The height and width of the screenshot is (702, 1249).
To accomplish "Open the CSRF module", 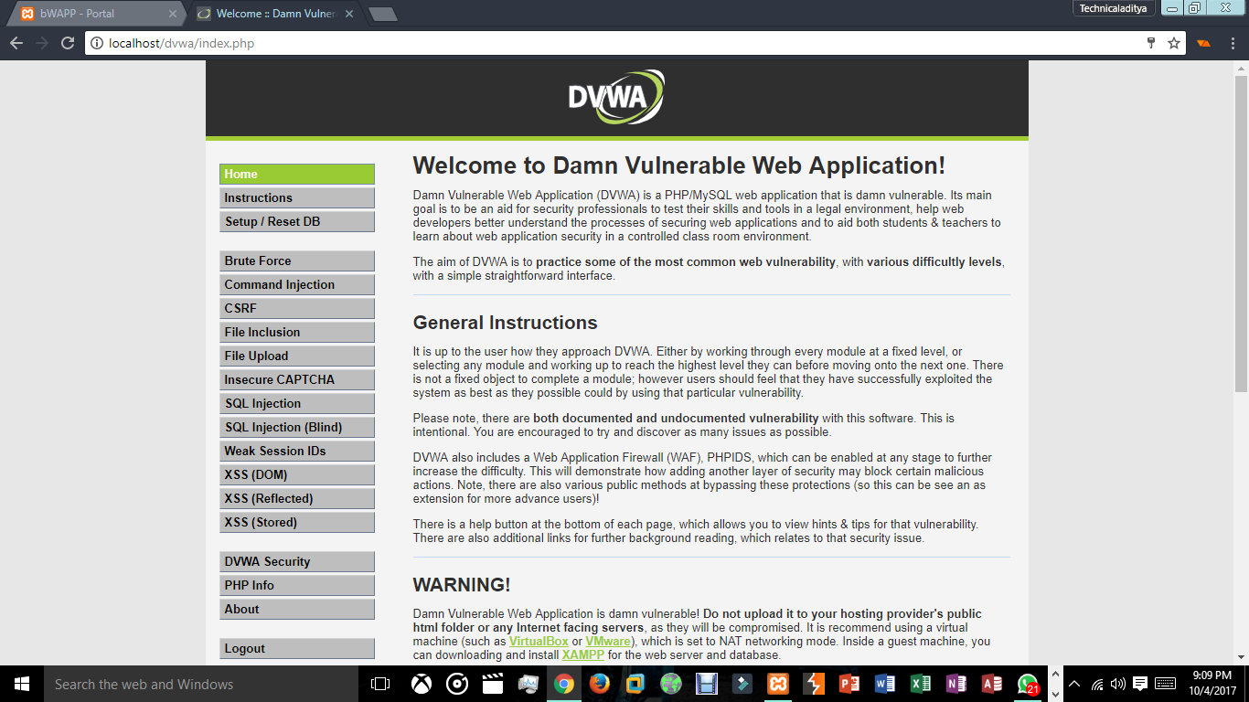I will (x=297, y=308).
